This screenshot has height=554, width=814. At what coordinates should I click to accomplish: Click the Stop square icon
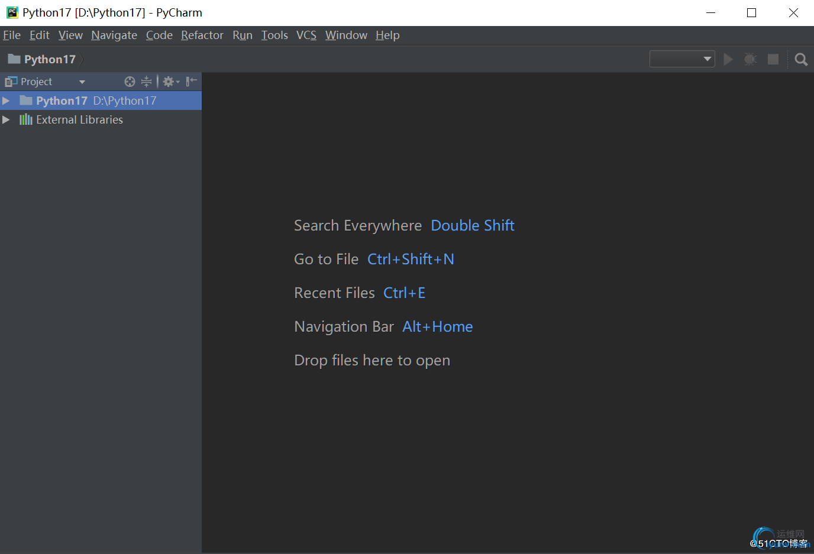click(773, 59)
